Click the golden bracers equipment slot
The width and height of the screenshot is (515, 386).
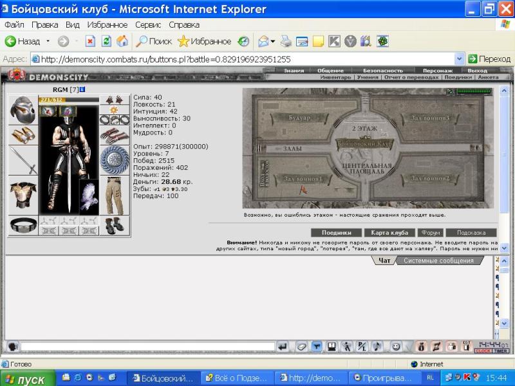point(23,135)
